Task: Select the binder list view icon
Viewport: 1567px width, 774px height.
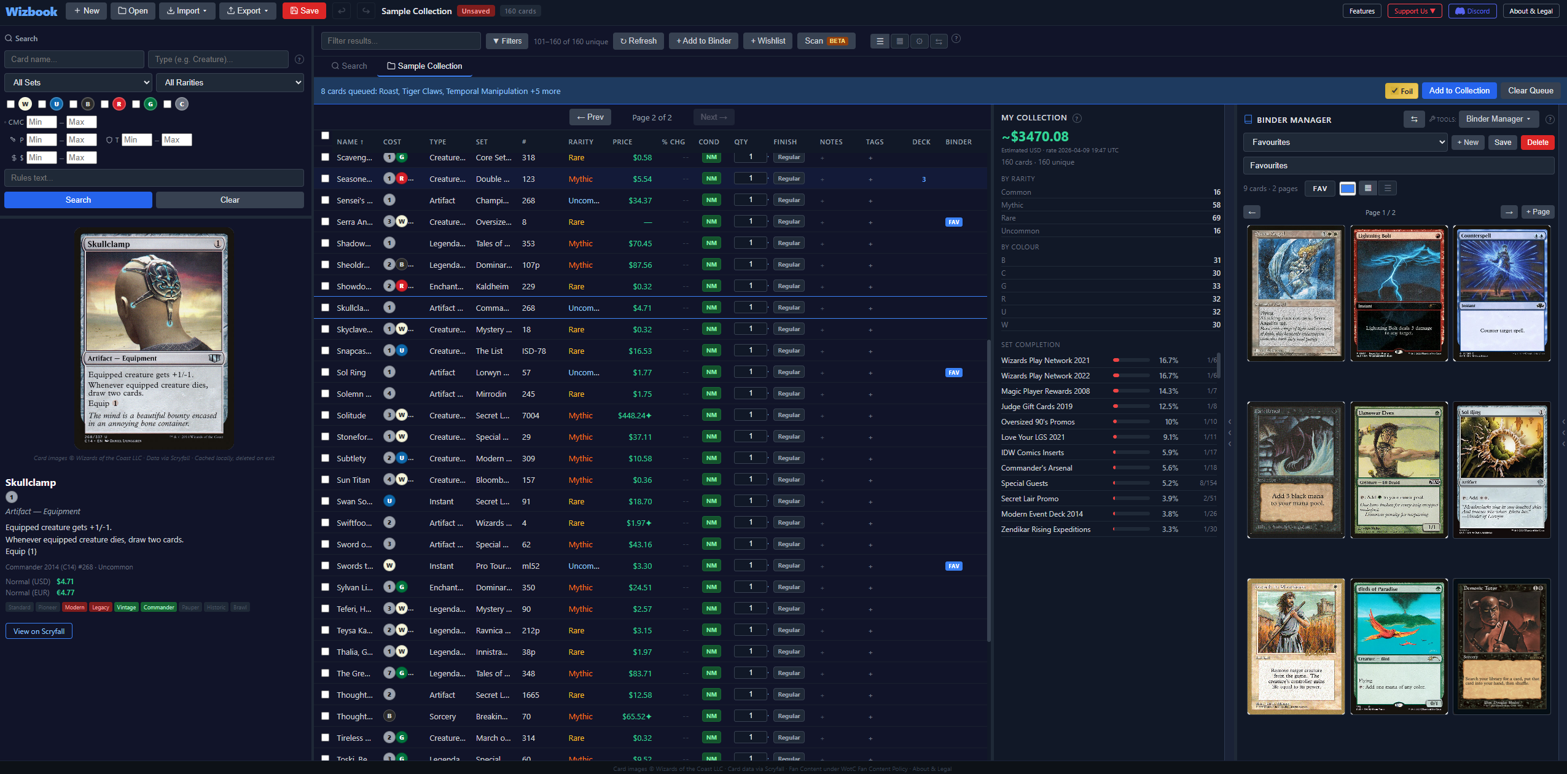Action: 1388,188
